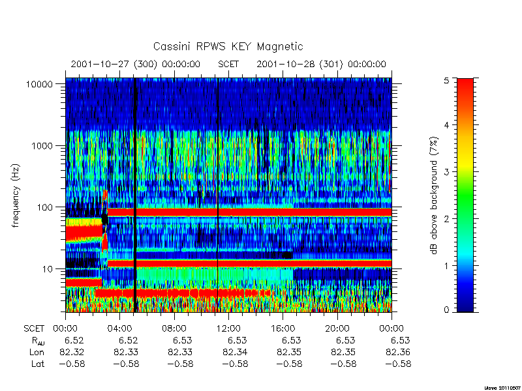Click the thin black vertical line near 11:00
The height and width of the screenshot is (391, 522).
217,195
